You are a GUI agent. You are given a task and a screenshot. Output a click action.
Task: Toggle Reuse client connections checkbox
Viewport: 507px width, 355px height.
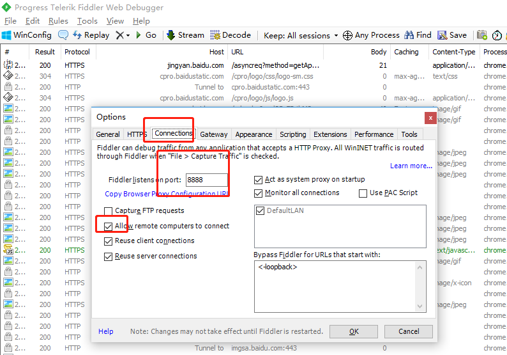pos(109,241)
